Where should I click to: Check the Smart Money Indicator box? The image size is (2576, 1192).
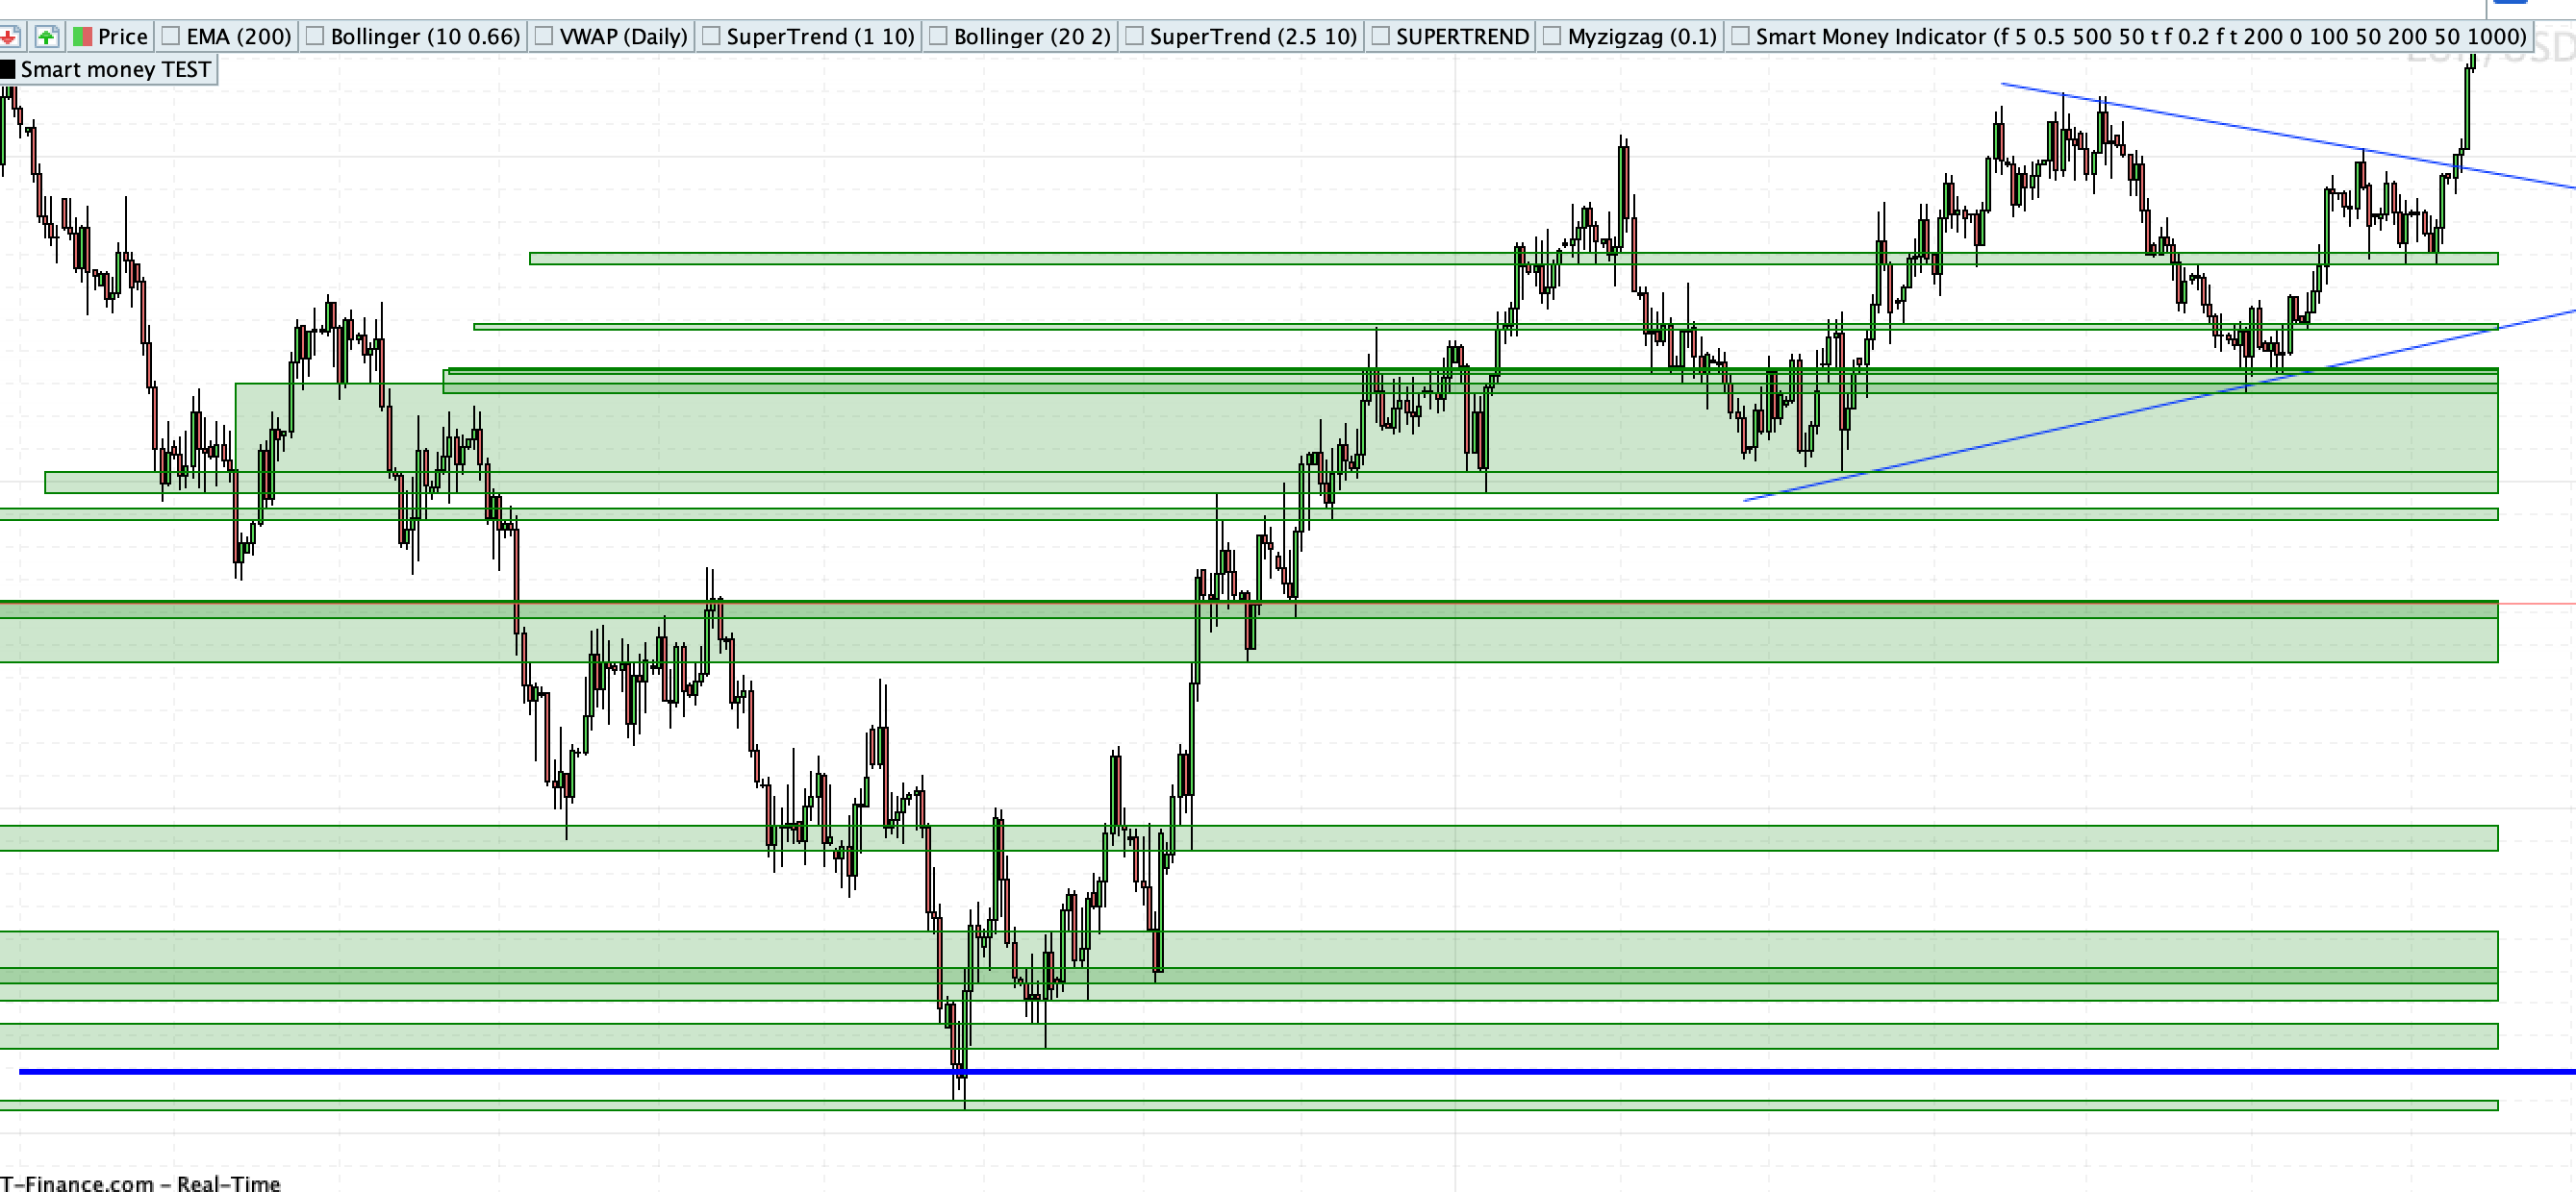(x=1740, y=37)
